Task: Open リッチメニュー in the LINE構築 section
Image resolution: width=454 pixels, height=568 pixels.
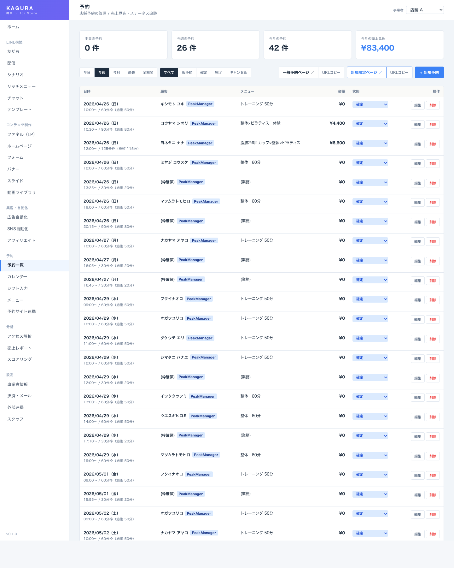Action: pos(21,86)
